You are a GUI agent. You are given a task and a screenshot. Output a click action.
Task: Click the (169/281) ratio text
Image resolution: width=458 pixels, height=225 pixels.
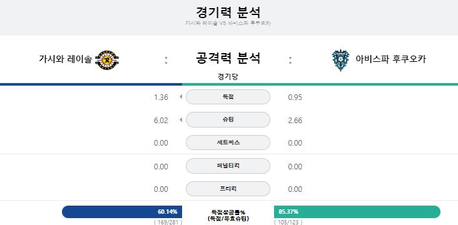coord(168,222)
